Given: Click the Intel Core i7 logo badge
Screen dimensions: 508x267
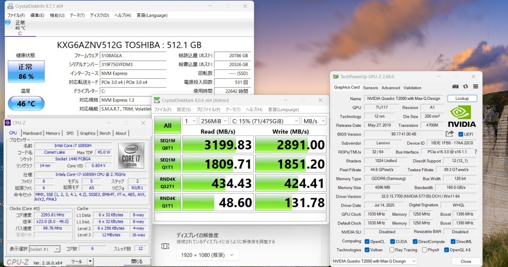Looking at the screenshot, I should [x=130, y=156].
